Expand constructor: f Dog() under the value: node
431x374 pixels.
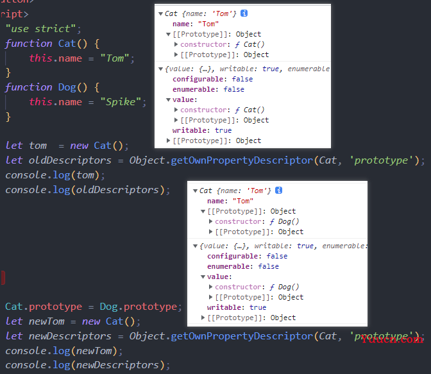[211, 287]
